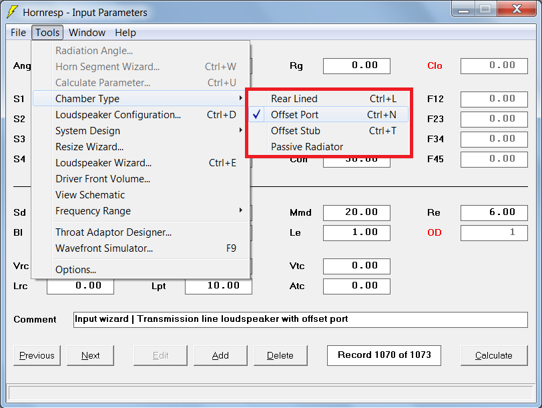The image size is (542, 408).
Task: Click the Add record button
Action: tap(220, 355)
